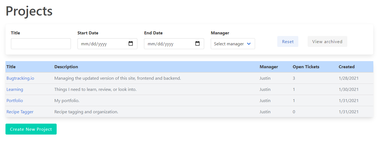Click the Description column header
Screen dimensions: 381x143
pos(66,67)
